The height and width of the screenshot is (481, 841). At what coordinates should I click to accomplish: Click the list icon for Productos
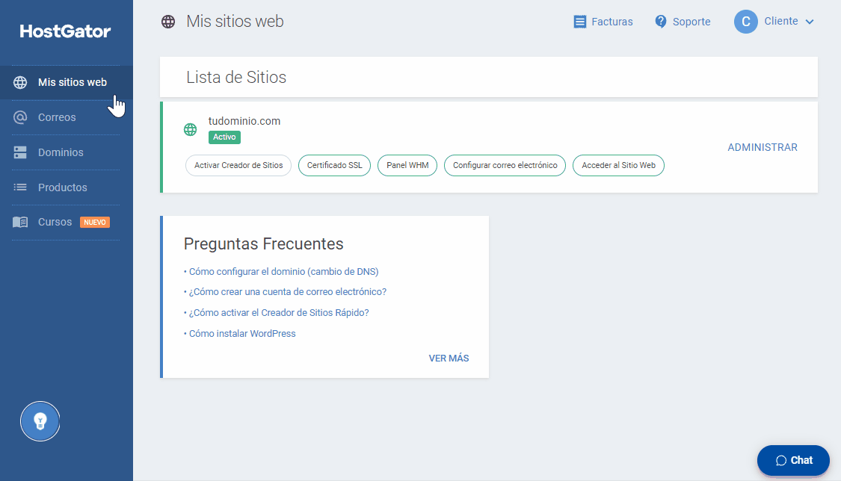click(x=20, y=187)
